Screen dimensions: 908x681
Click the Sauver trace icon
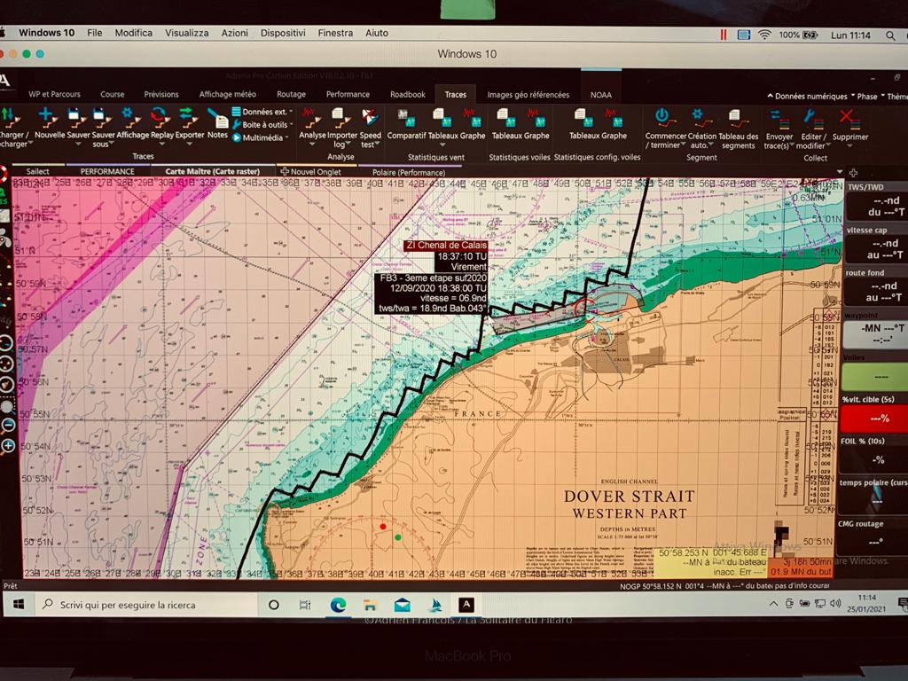(78, 118)
